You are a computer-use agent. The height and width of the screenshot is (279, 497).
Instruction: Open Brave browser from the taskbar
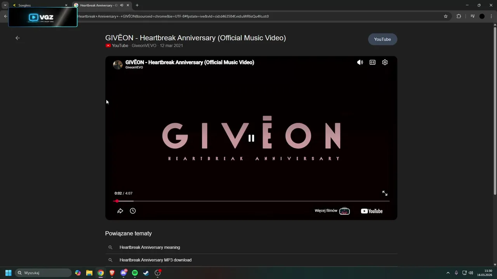point(112,273)
